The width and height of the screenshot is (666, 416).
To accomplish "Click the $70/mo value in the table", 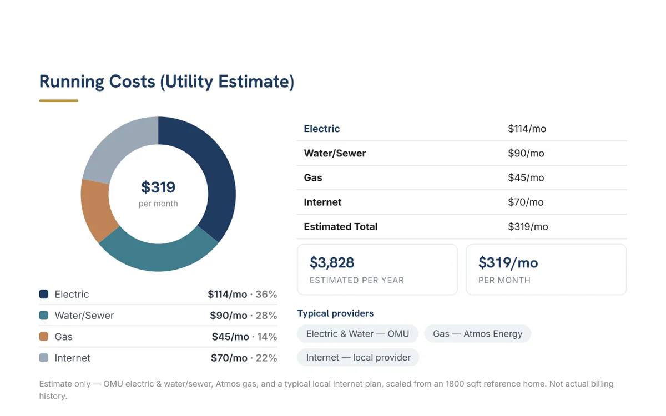I will [526, 202].
